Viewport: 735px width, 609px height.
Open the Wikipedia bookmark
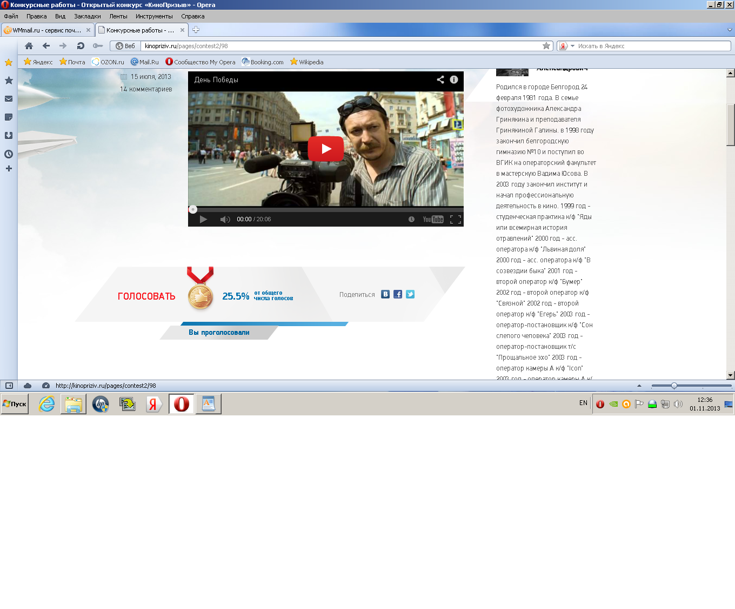307,62
